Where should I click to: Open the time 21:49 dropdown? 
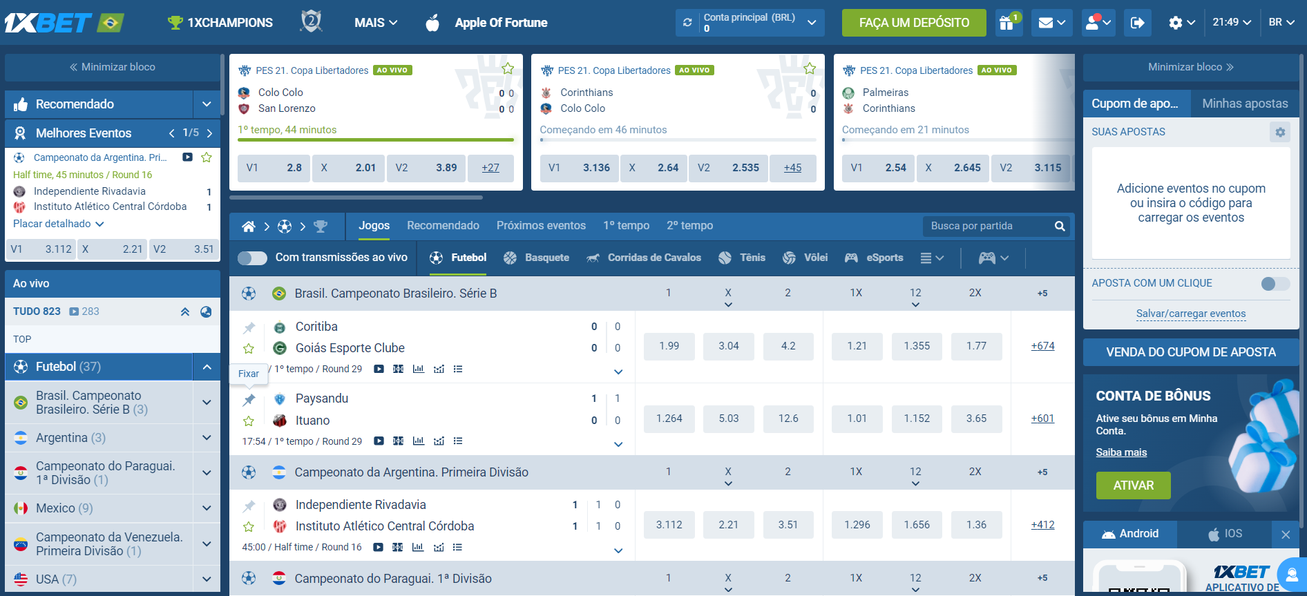pos(1232,23)
